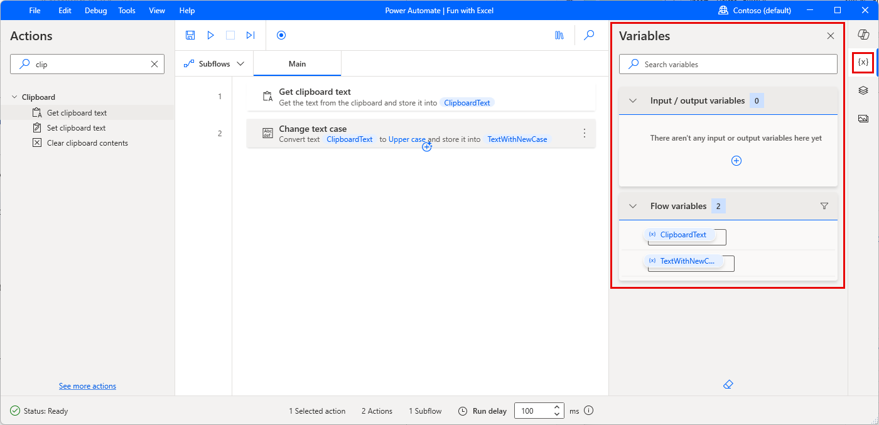Click the See more actions link
The width and height of the screenshot is (879, 425).
coord(87,385)
